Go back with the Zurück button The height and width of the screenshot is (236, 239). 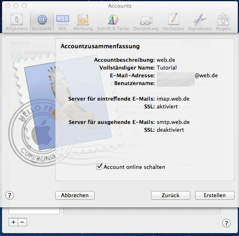coord(171,196)
